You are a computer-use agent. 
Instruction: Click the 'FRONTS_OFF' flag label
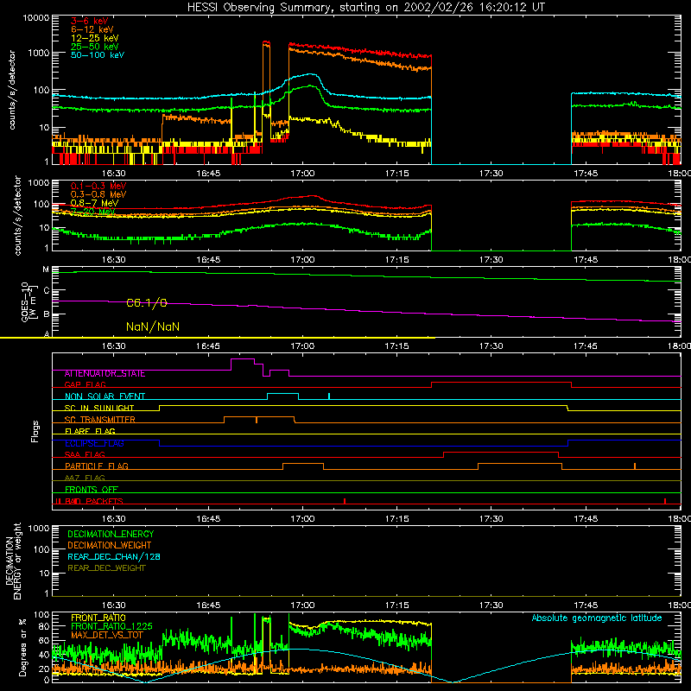click(92, 490)
